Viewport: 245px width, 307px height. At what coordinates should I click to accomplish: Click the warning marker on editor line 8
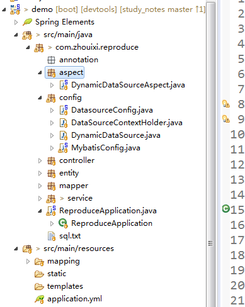click(226, 104)
